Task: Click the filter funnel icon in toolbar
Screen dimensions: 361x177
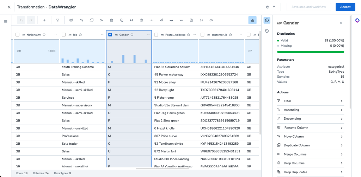Action: [x=58, y=20]
